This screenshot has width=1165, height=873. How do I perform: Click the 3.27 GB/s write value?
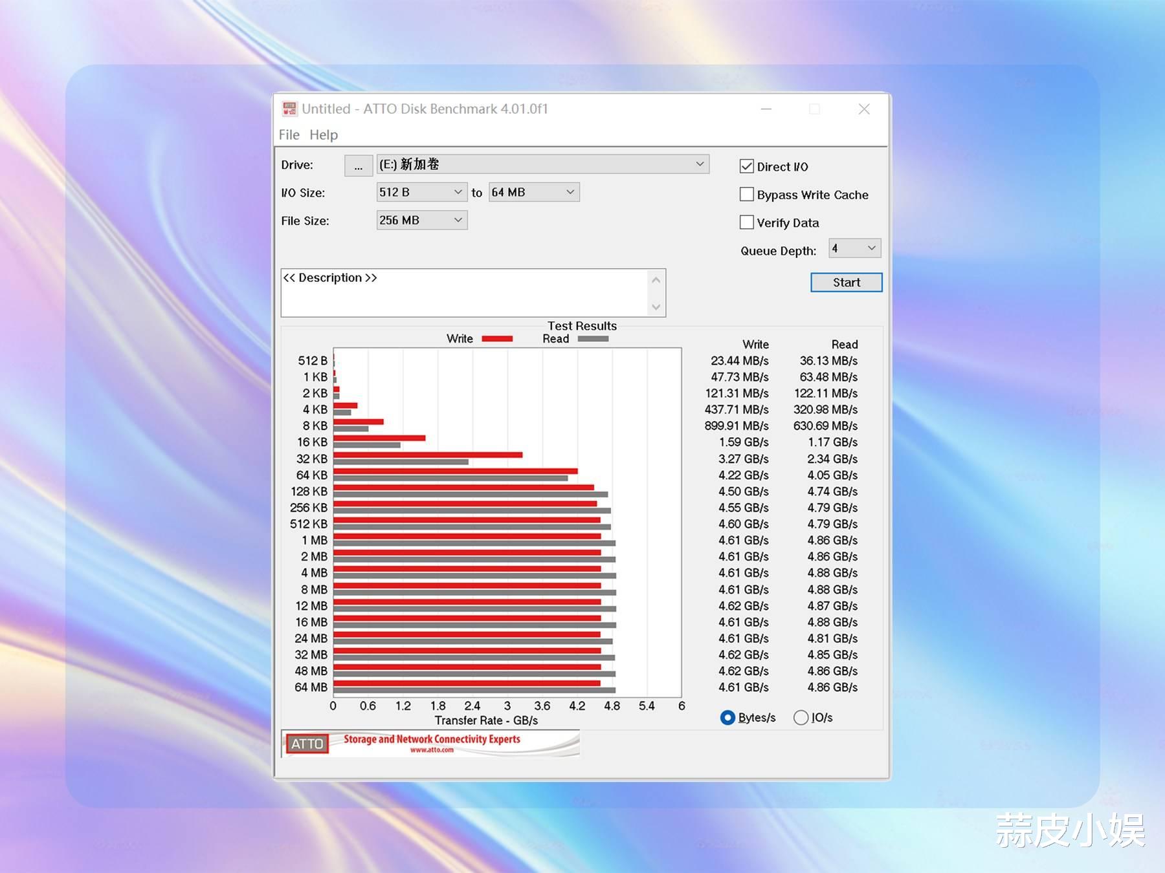tap(744, 458)
